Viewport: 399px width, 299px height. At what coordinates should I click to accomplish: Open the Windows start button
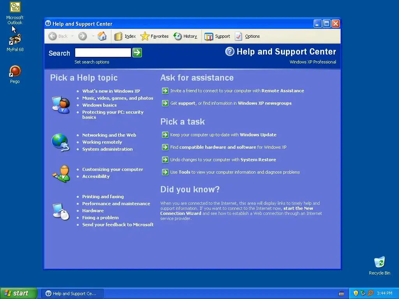click(x=19, y=294)
